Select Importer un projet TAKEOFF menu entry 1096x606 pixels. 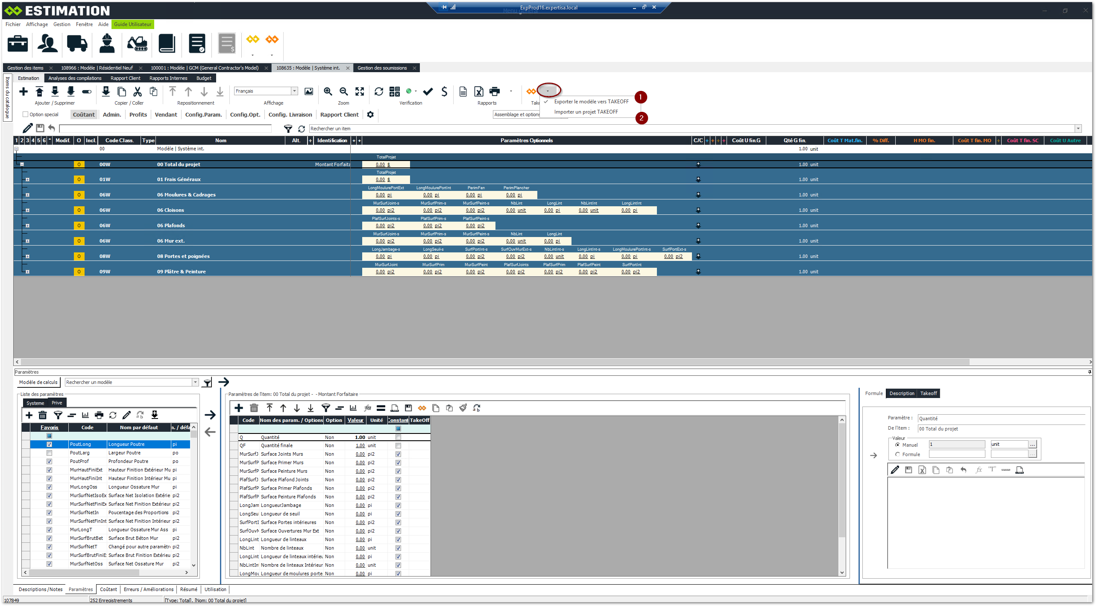(x=586, y=112)
